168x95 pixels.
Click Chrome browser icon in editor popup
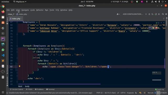(153, 28)
